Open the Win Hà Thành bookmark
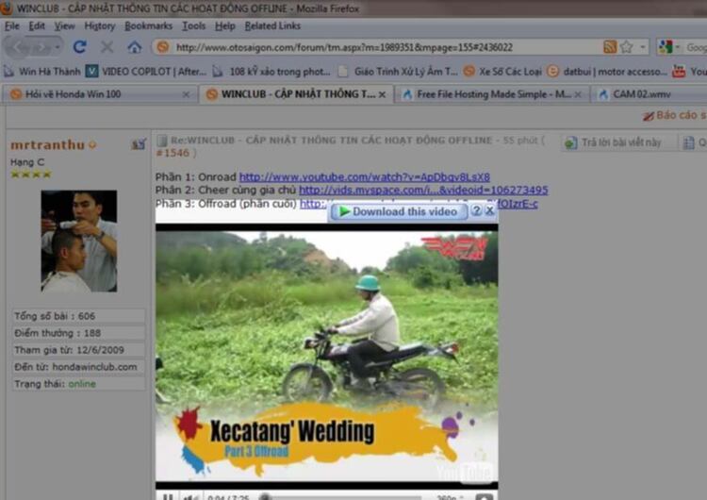The height and width of the screenshot is (500, 707). pos(41,72)
